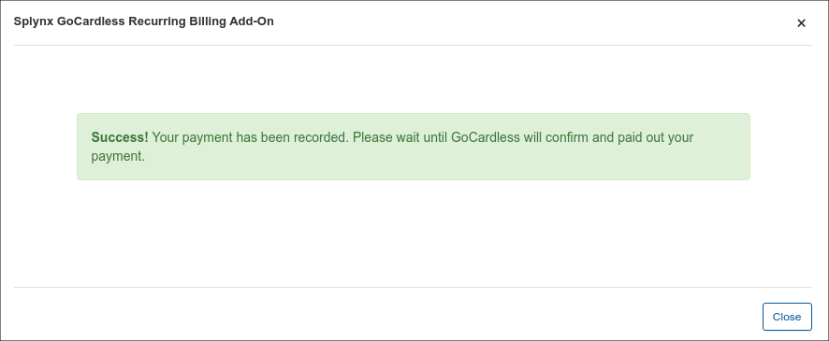829x341 pixels.
Task: Click the divider line under the title
Action: point(413,46)
